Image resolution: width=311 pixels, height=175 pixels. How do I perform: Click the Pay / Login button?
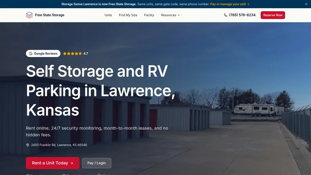(x=97, y=163)
